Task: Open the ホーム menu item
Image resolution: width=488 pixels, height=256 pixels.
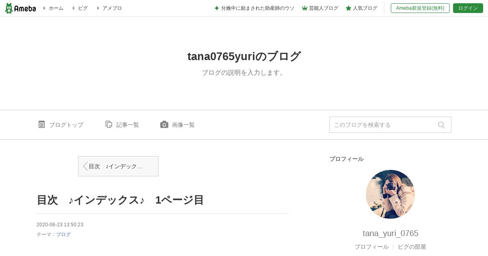Action: pos(56,8)
